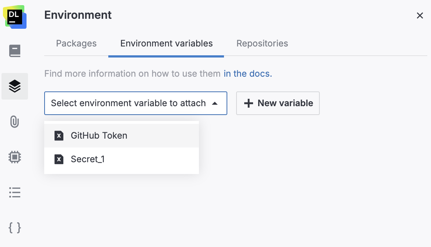Open the Library sidebar panel

point(15,51)
